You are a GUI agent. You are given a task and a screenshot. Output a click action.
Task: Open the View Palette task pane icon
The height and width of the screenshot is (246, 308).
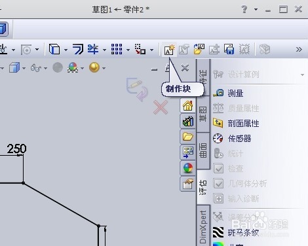pos(187,152)
